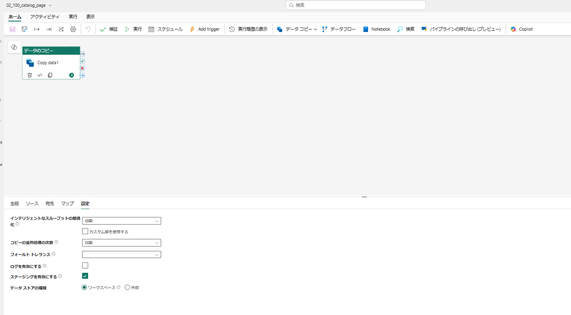Enable the ログを有効にする checkbox
This screenshot has width=571, height=315.
85,265
